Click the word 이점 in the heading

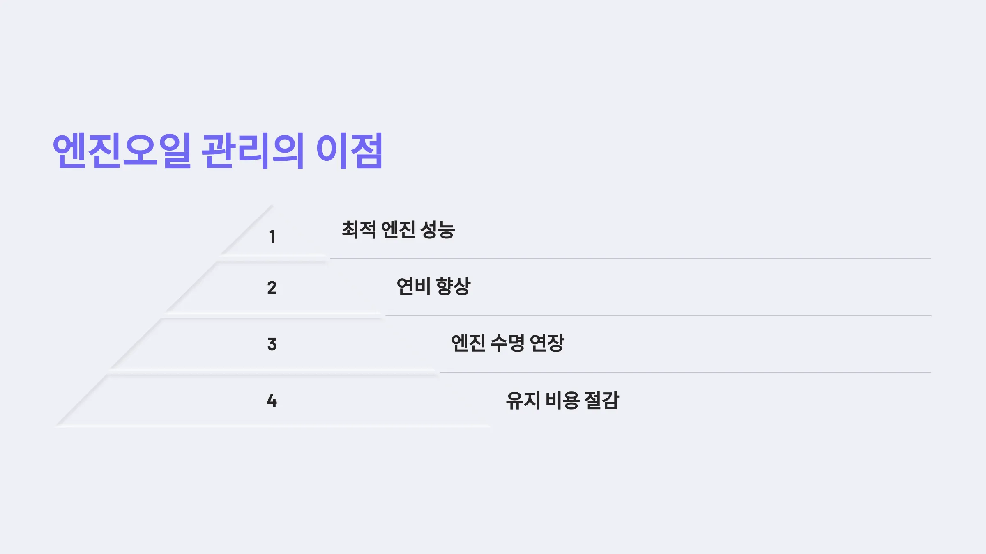click(x=350, y=150)
